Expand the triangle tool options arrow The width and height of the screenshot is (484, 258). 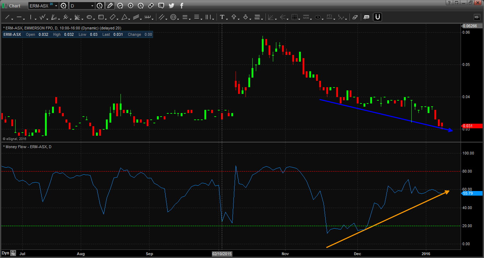click(x=129, y=18)
